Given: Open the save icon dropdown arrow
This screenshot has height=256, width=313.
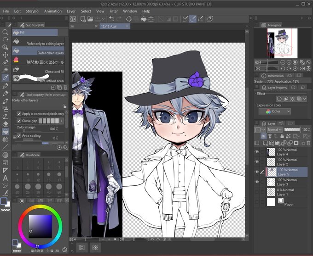Looking at the screenshot, I should coord(103,19).
